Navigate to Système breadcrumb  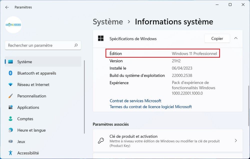pos(108,22)
